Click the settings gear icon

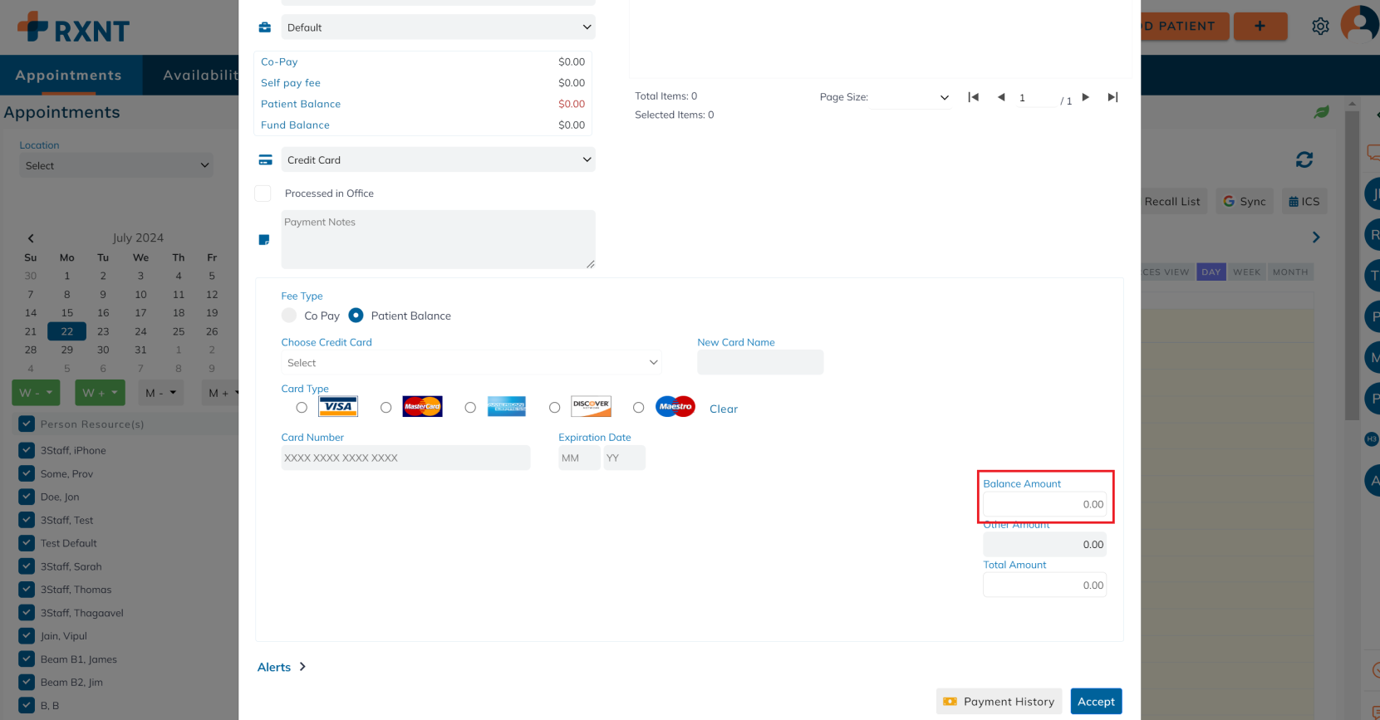1320,27
